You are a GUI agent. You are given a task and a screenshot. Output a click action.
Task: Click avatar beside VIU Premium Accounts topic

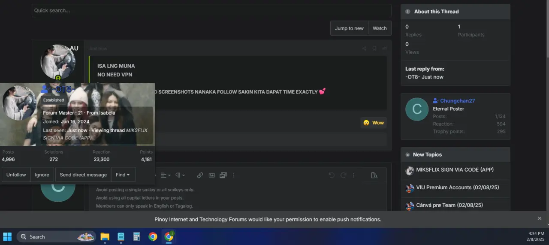tap(410, 188)
